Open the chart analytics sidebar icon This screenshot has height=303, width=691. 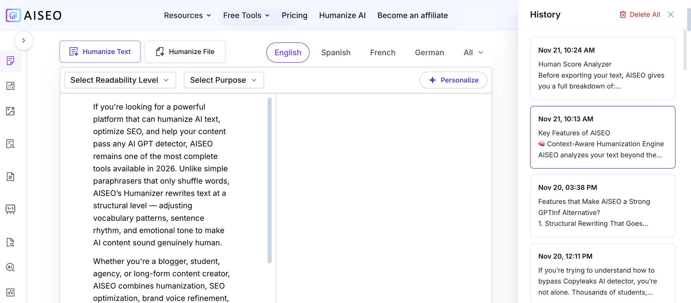click(x=10, y=86)
